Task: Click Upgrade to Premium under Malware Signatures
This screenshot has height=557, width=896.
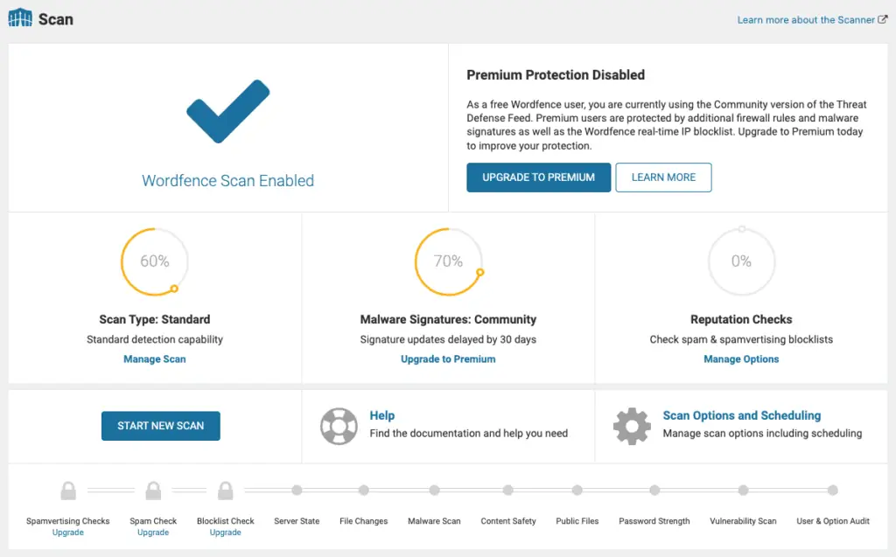Action: click(448, 359)
